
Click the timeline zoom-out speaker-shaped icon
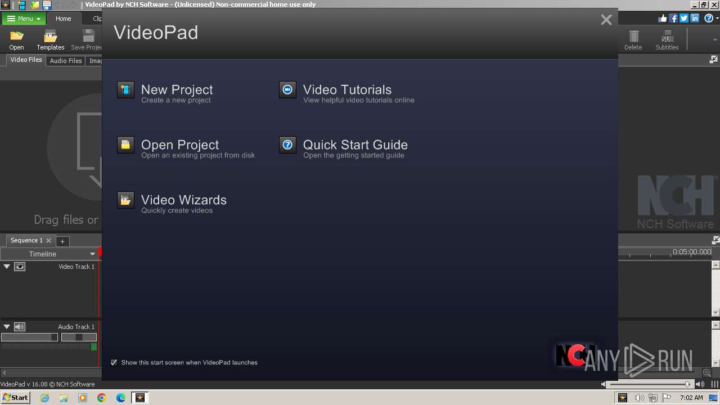click(604, 384)
